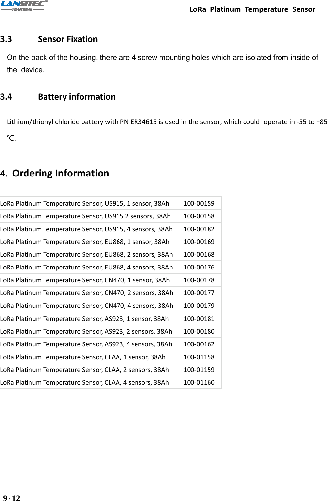Click part number 100-00158 cell

(202, 216)
